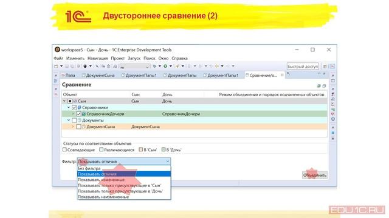The height and width of the screenshot is (218, 389).
Task: Open the Справка menu
Action: [x=180, y=58]
